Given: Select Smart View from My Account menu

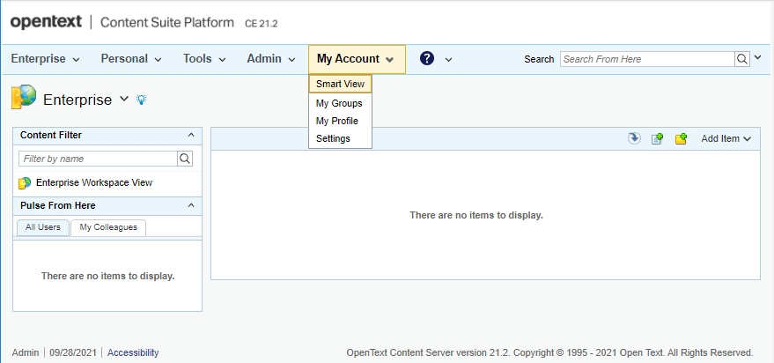Looking at the screenshot, I should click(340, 84).
